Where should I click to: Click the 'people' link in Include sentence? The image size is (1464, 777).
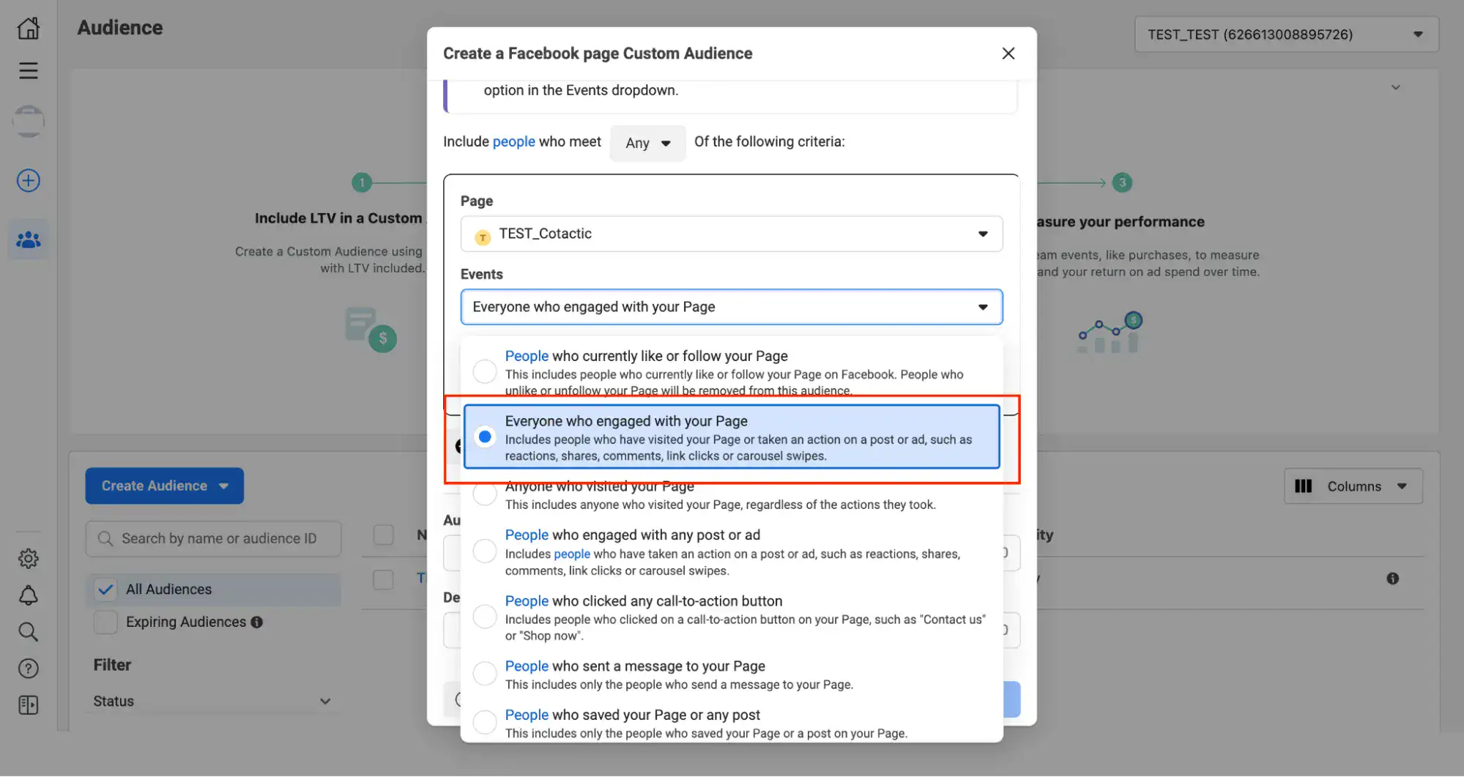[513, 141]
